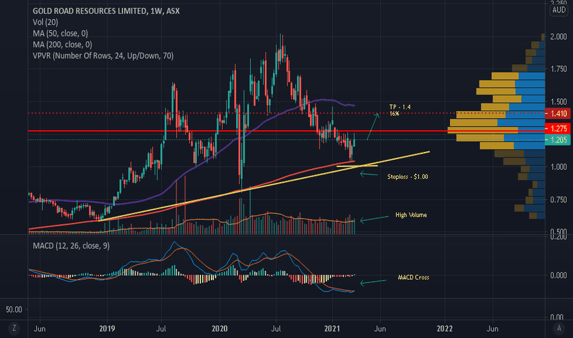
Task: Click the 2019 label on time axis
Action: coord(107,329)
